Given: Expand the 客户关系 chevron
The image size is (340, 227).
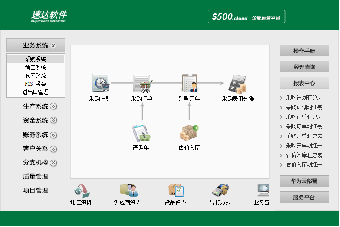Looking at the screenshot, I should tap(53, 149).
